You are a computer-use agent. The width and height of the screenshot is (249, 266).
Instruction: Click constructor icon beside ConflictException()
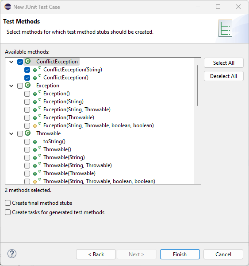pyautogui.click(x=37, y=77)
